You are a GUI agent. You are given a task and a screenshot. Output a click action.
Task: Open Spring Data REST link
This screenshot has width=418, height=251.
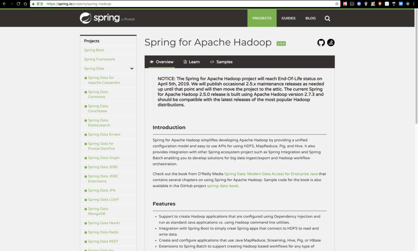tap(103, 241)
